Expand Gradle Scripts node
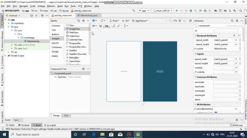This screenshot has height=138, width=247. 5,56
